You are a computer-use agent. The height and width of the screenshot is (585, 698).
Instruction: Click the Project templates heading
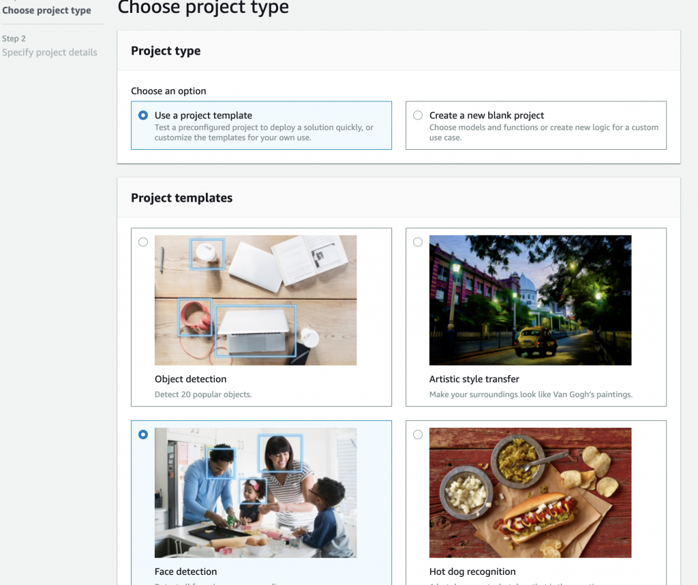pos(181,198)
